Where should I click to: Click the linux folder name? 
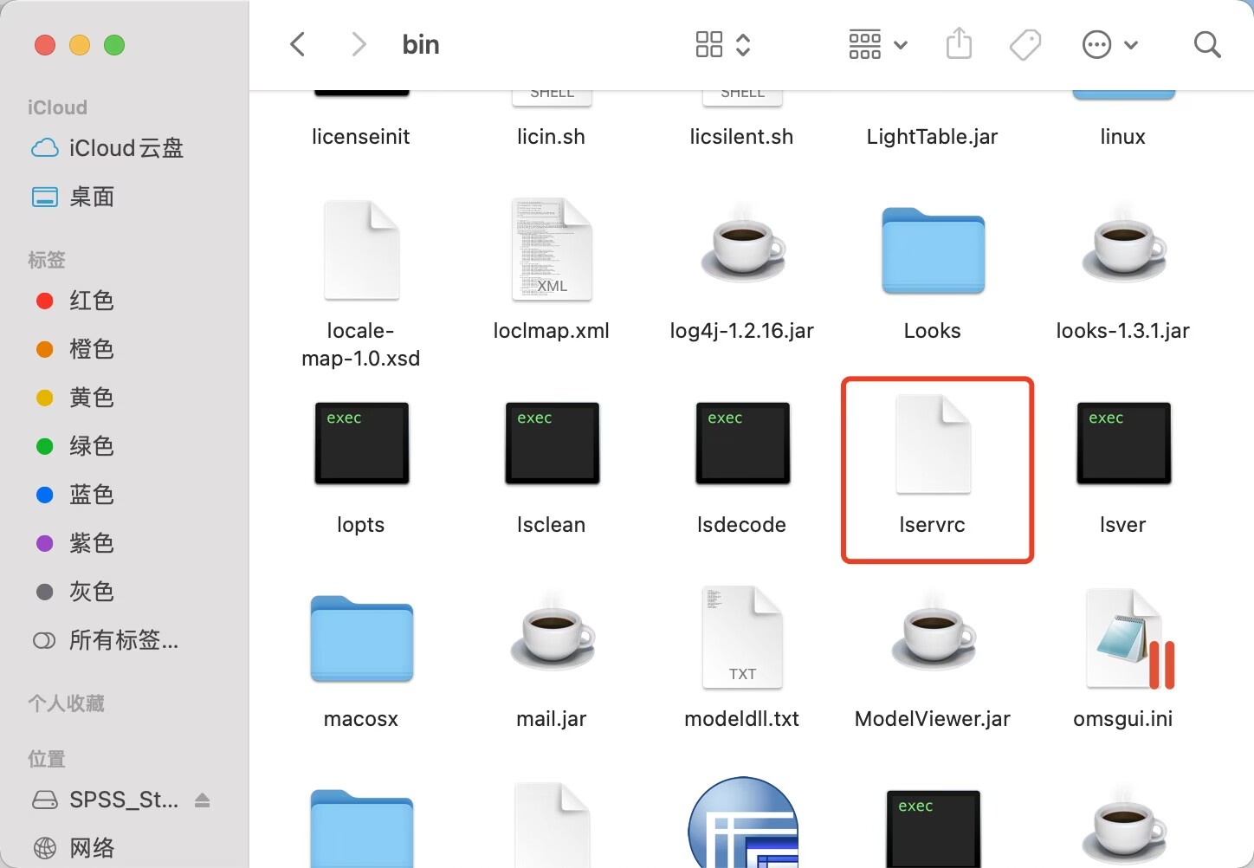pyautogui.click(x=1123, y=137)
